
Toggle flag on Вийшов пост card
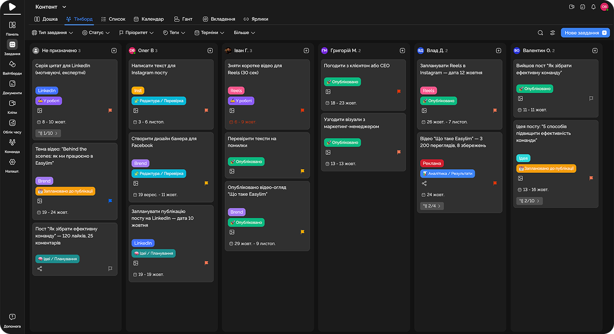tap(591, 98)
